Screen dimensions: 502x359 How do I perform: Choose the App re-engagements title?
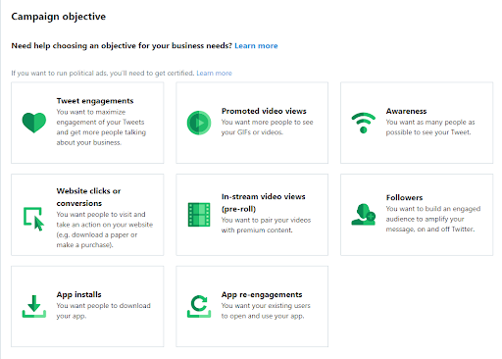pyautogui.click(x=262, y=294)
